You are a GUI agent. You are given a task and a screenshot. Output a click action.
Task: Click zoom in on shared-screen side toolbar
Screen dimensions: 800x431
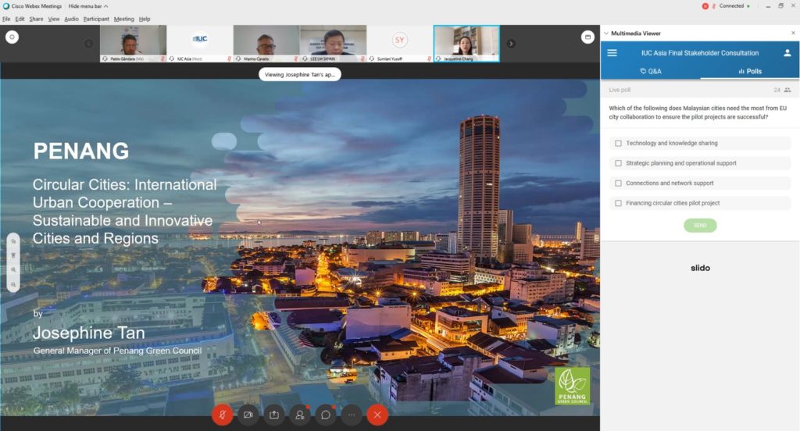[x=13, y=269]
